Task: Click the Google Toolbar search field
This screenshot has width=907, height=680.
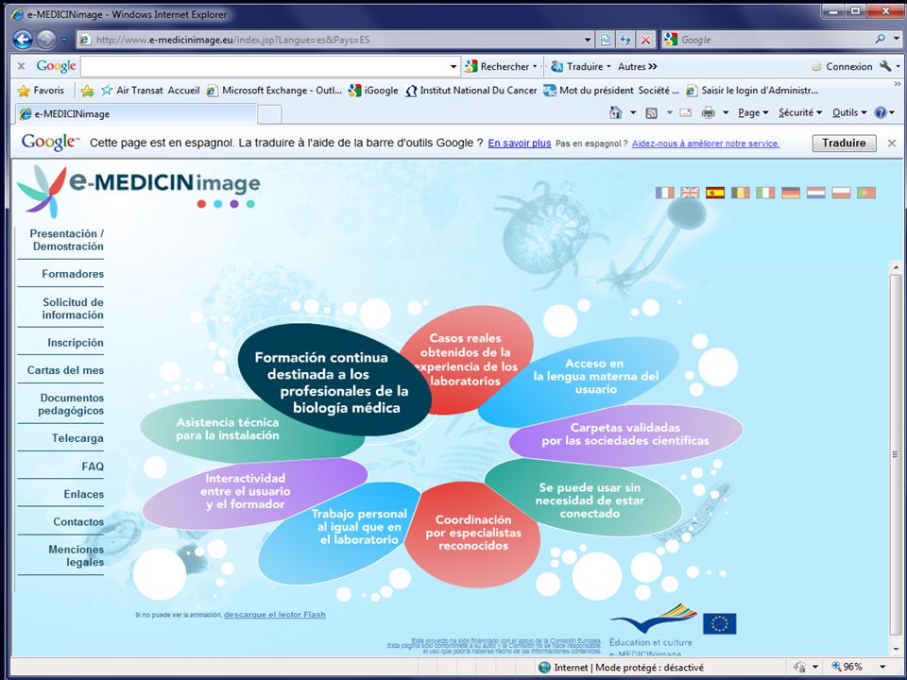Action: pos(265,66)
